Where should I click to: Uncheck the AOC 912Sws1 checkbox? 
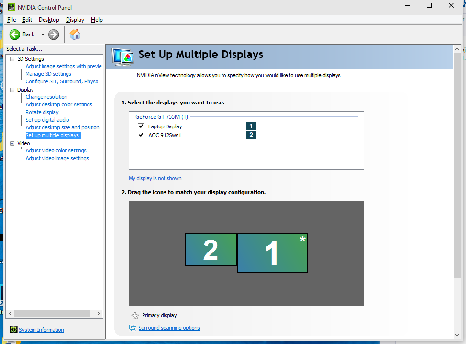click(x=141, y=135)
